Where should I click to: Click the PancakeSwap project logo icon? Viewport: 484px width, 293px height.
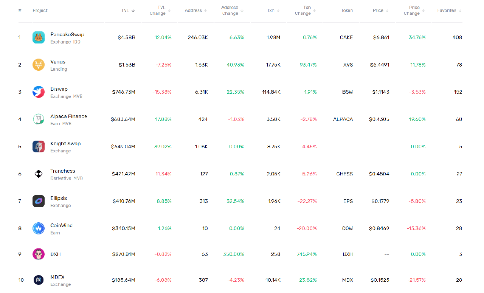click(x=39, y=37)
